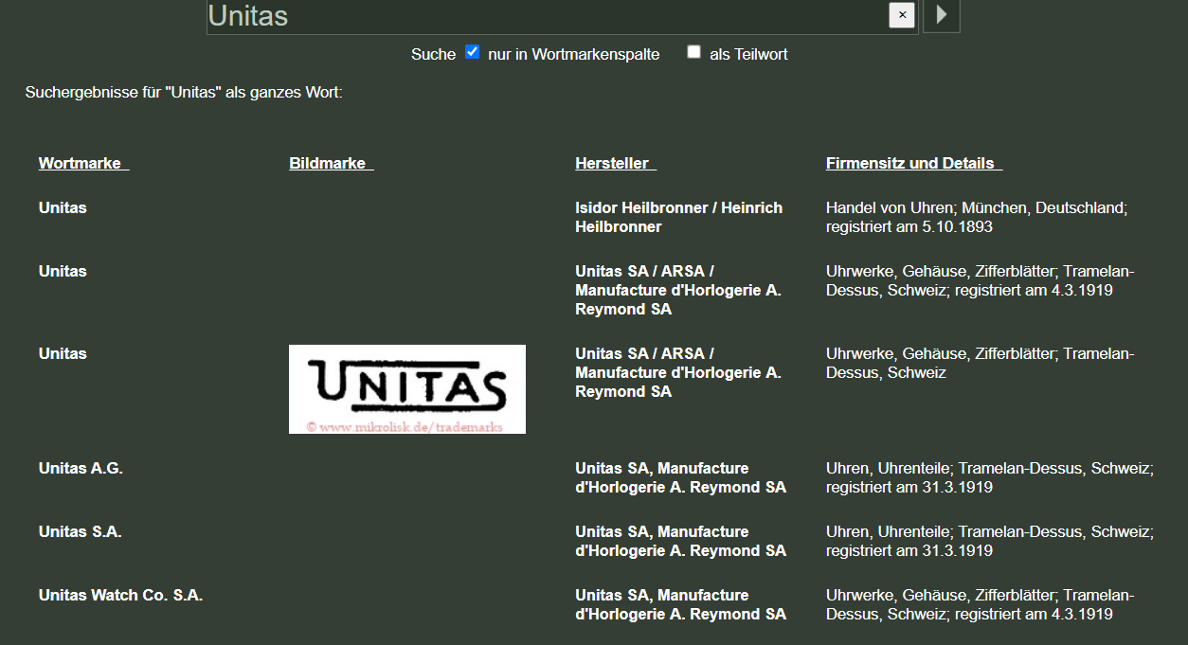Click details text 'registriert am 5.10.1893'
Viewport: 1188px width, 645px height.
pyautogui.click(x=909, y=227)
